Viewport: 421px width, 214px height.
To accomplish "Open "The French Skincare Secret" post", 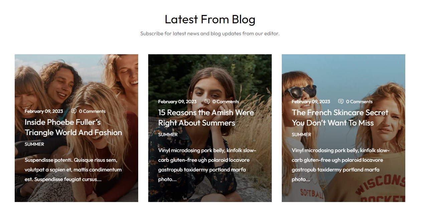I will click(x=340, y=117).
